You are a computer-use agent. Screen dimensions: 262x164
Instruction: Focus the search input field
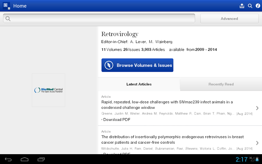pos(102,19)
